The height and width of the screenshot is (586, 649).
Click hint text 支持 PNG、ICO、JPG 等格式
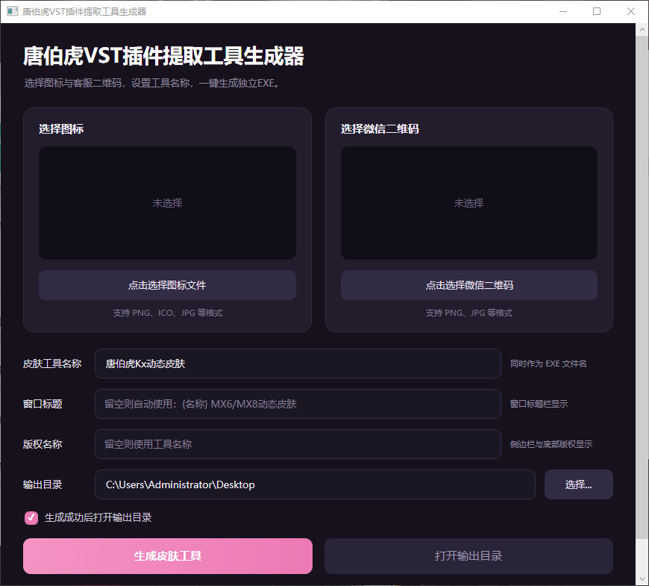coord(168,313)
